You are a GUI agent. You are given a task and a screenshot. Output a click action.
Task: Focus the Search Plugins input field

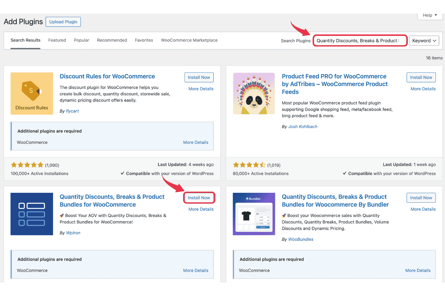360,41
